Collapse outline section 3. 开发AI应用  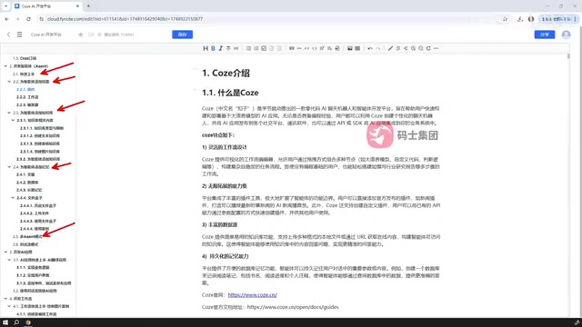tap(5, 252)
